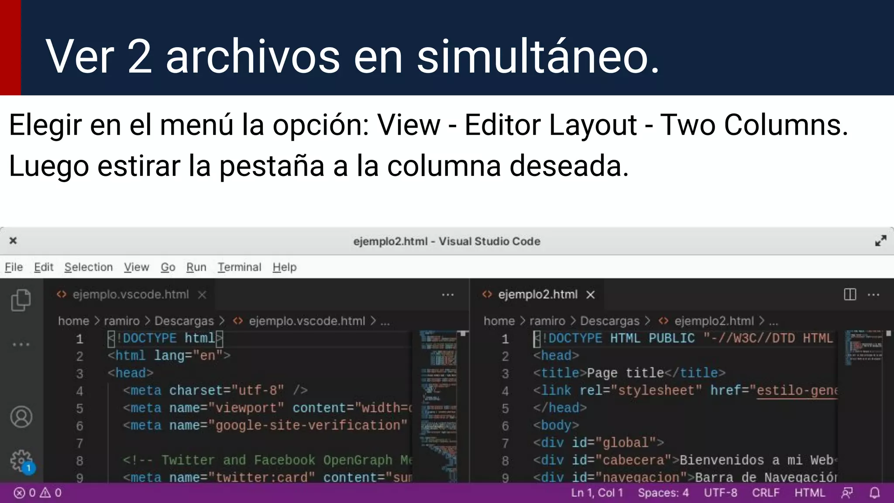Expand breadcrumb ellipsis in right editor
Viewport: 894px width, 503px height.
coord(774,322)
